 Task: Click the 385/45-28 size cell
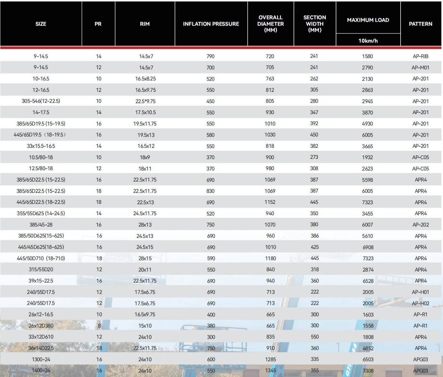coord(41,225)
